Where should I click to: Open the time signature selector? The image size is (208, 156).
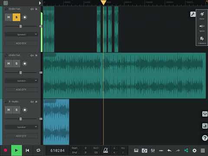(114, 150)
